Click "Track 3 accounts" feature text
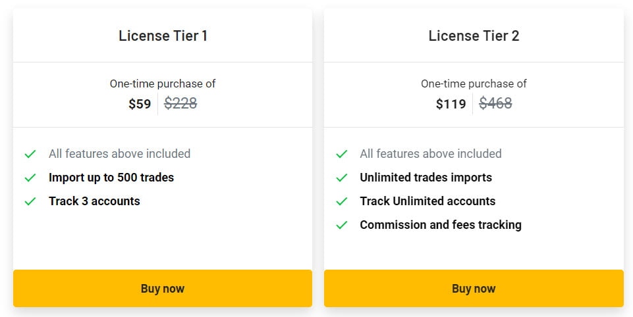The image size is (633, 317). click(94, 201)
